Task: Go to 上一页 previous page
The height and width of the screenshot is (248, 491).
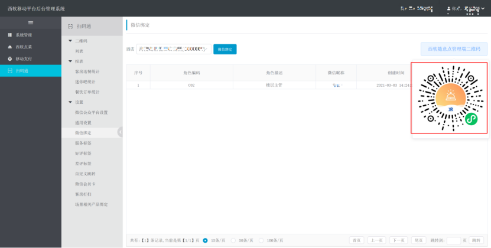Action: click(377, 240)
